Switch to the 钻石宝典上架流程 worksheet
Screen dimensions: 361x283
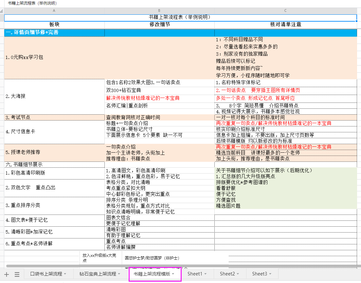click(x=99, y=274)
